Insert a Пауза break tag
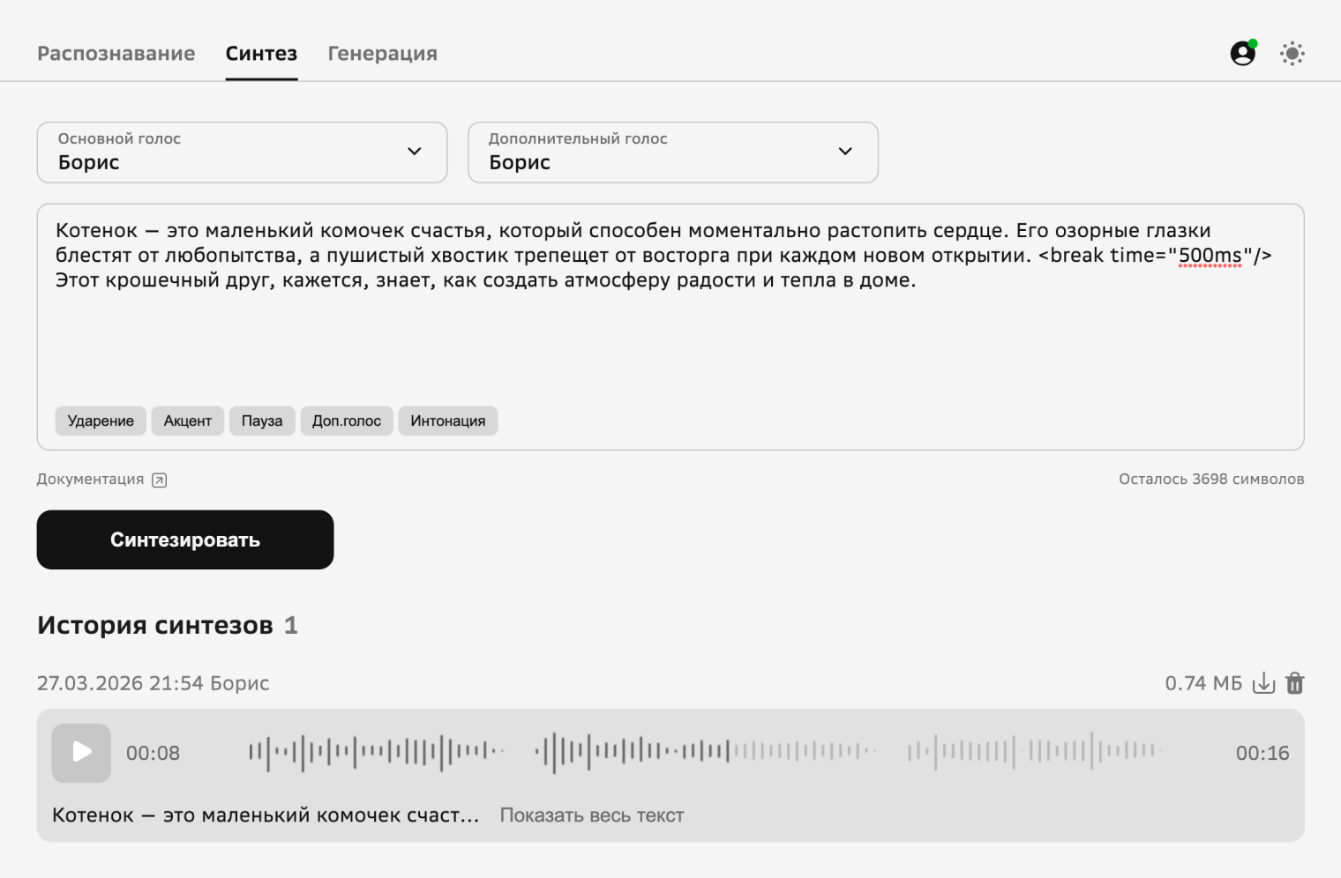The image size is (1341, 878). click(262, 420)
